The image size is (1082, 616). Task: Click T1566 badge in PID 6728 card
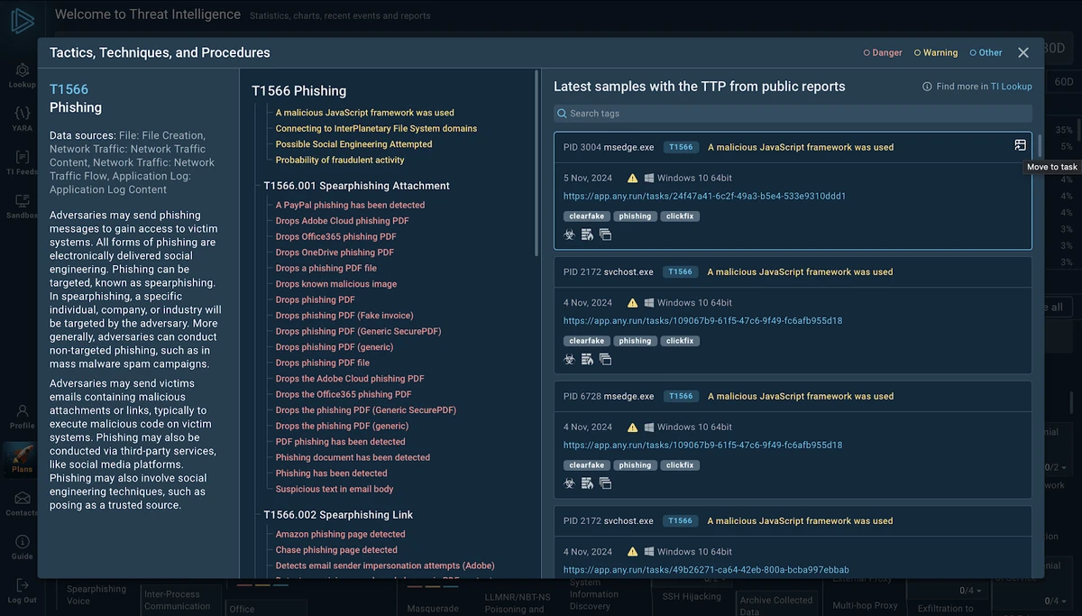point(681,396)
